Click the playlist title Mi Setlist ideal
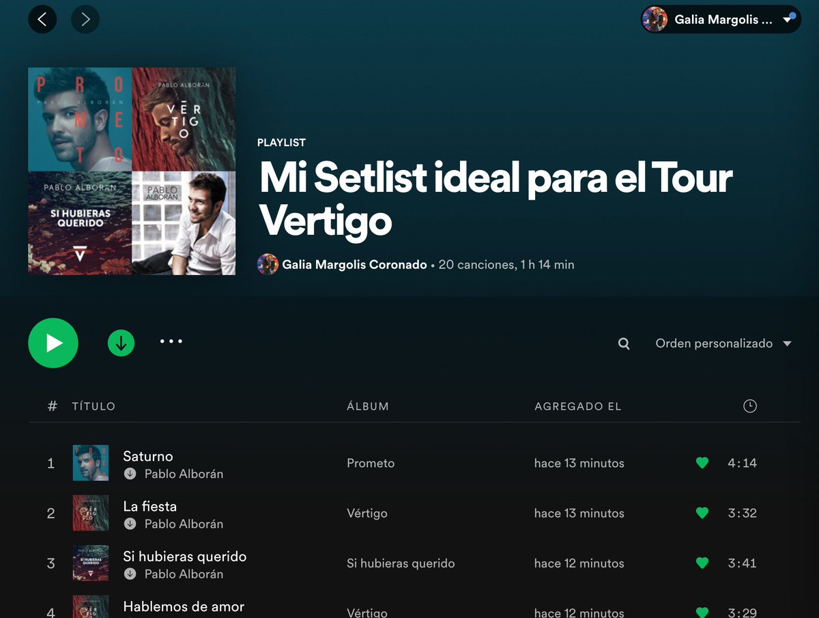819x618 pixels. point(496,199)
